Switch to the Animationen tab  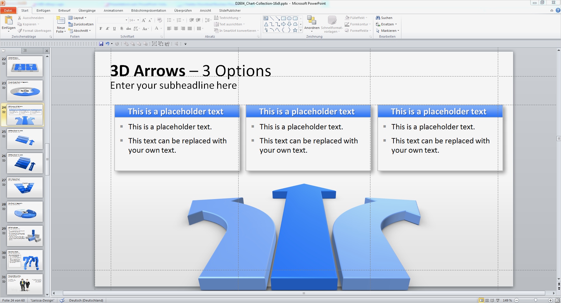click(x=113, y=11)
